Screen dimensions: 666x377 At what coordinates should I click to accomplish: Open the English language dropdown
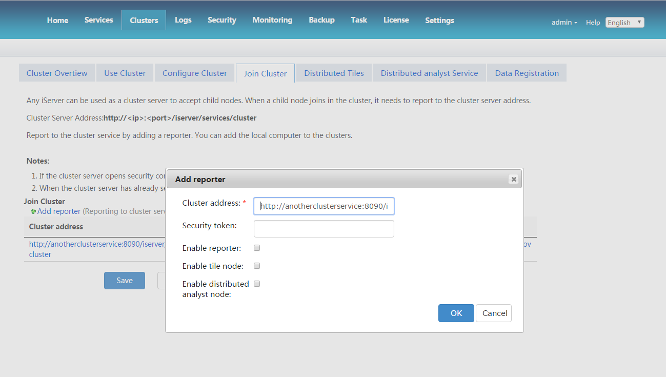(624, 23)
